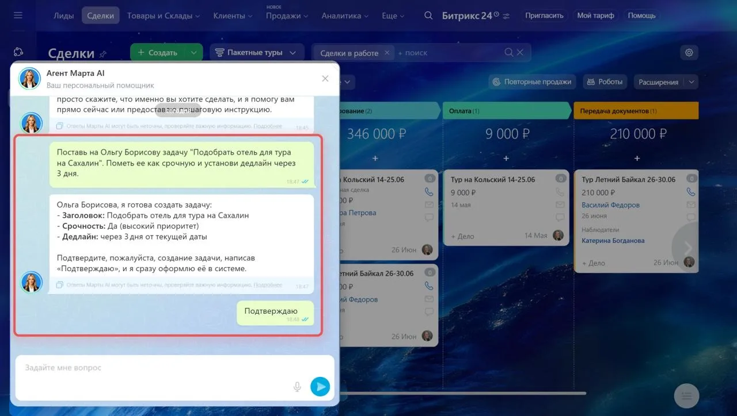The height and width of the screenshot is (416, 737).
Task: Click the search magnifier icon in top bar
Action: click(x=428, y=16)
